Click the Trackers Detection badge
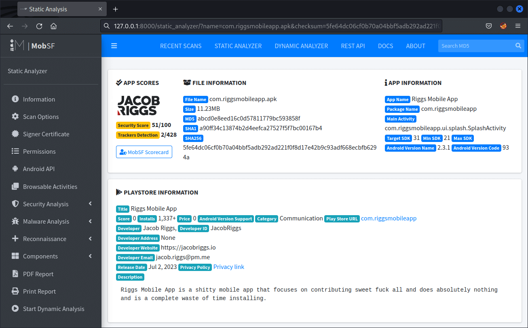 [x=138, y=135]
